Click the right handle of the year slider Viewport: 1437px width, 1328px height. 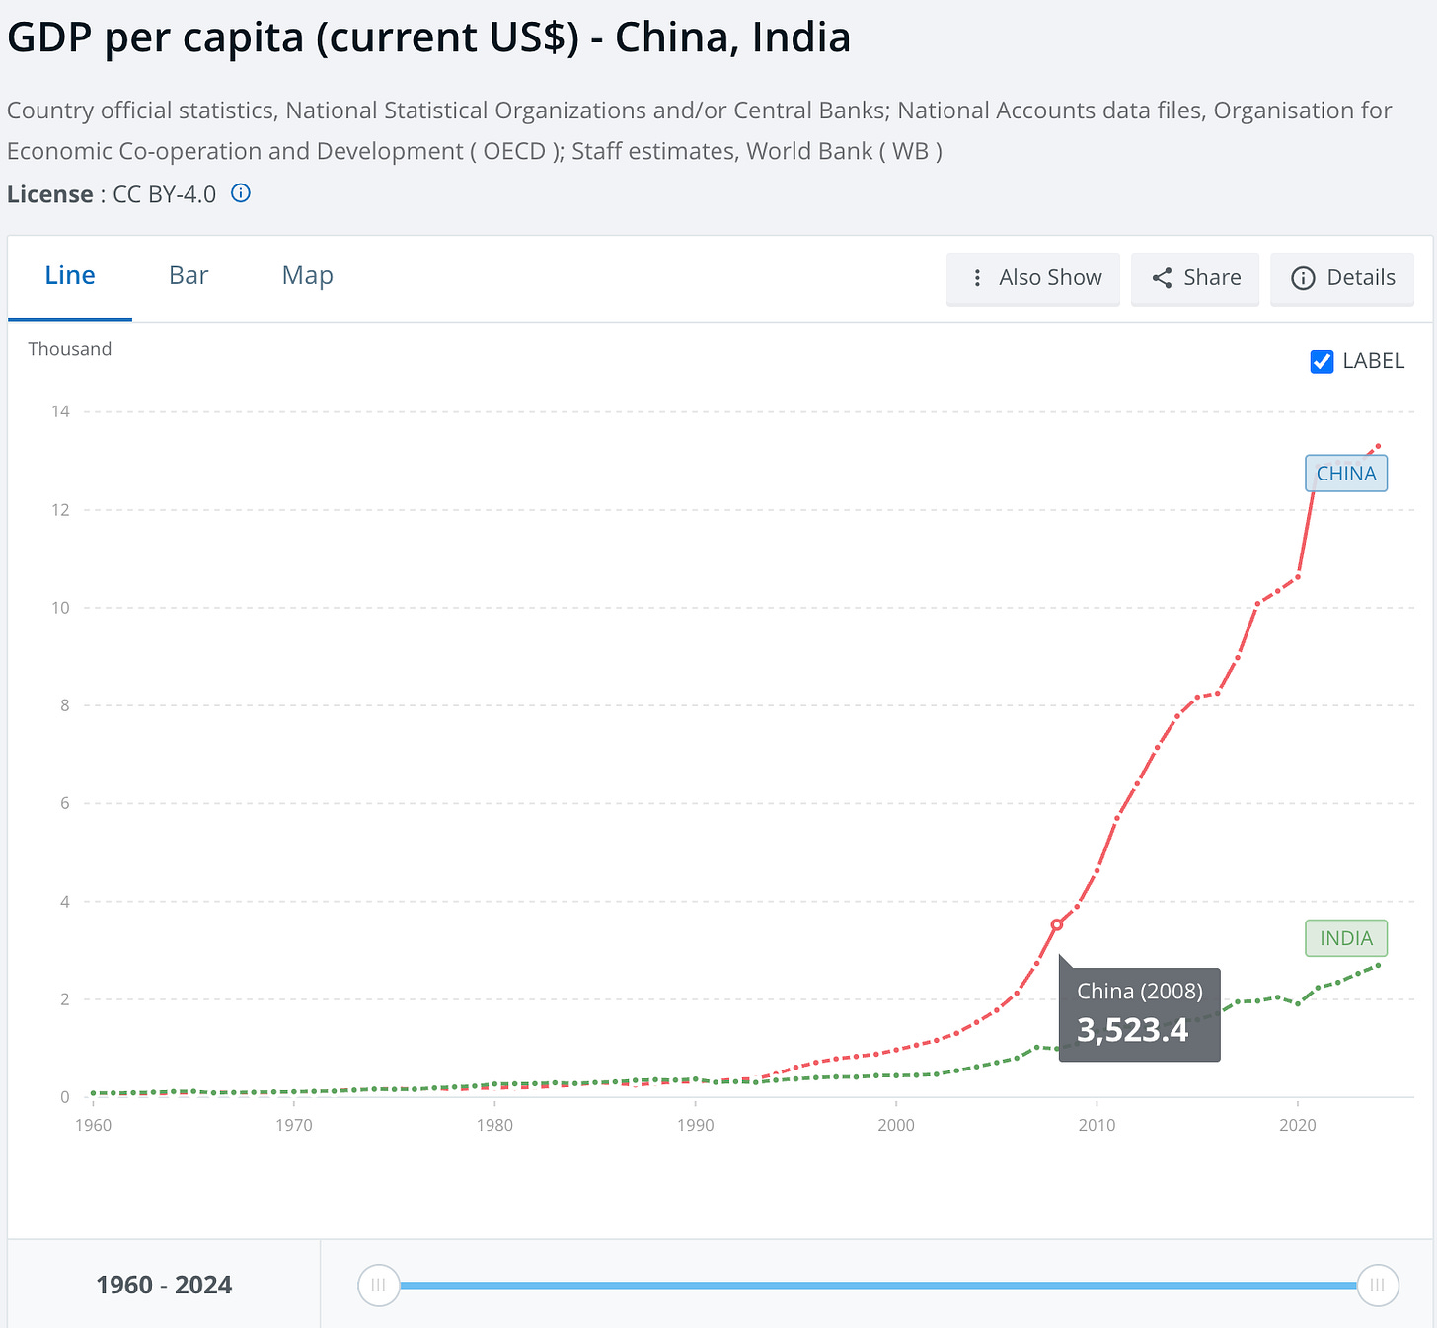(1378, 1285)
